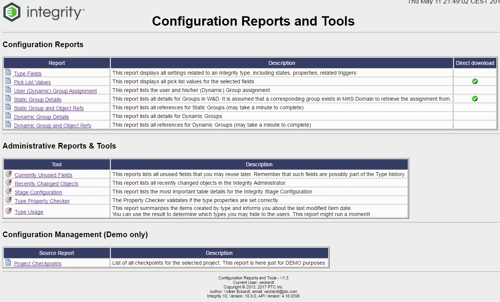Click the green direct download check for Pick List Values
This screenshot has height=302, width=500.
pyautogui.click(x=475, y=81)
